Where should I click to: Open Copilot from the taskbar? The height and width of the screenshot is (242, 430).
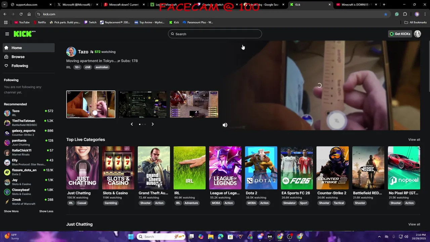point(201,237)
